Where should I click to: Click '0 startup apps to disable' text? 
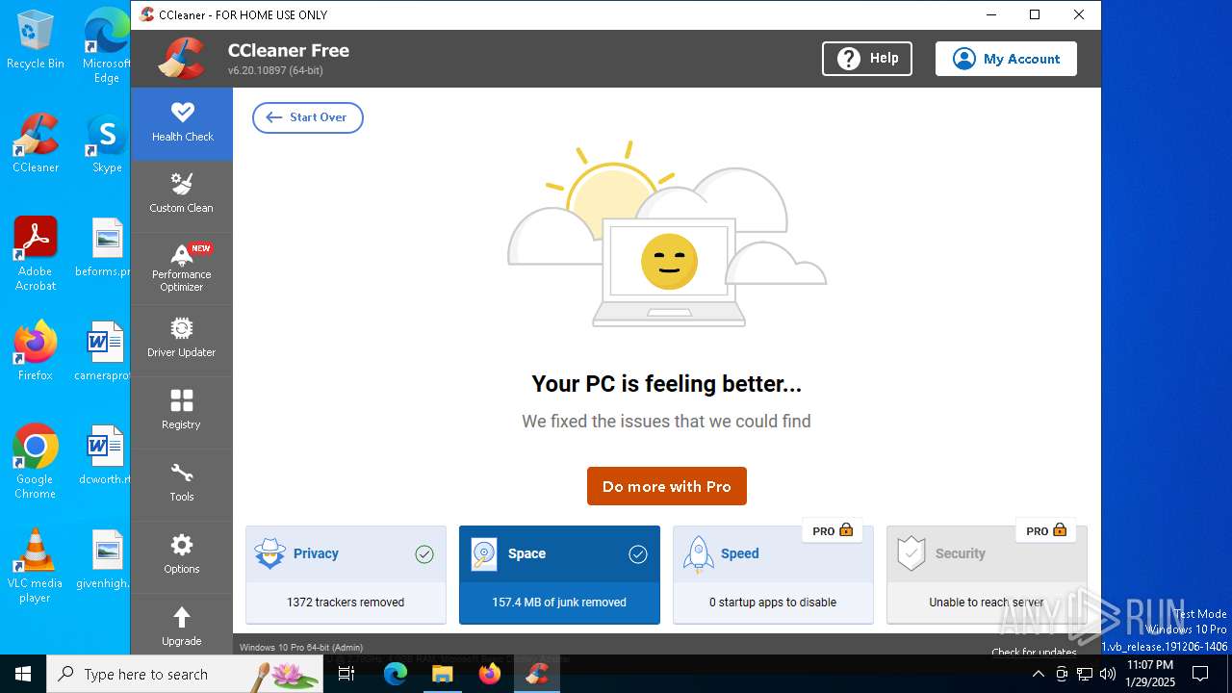pos(773,603)
